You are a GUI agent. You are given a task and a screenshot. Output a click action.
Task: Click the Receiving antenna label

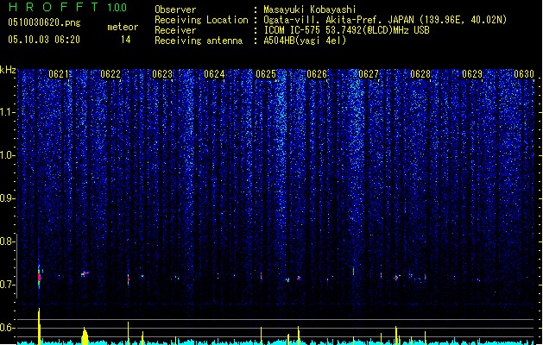click(199, 41)
